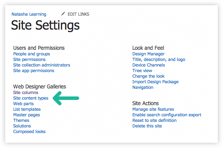Open the Themes gallery
The width and height of the screenshot is (223, 148).
(21, 120)
